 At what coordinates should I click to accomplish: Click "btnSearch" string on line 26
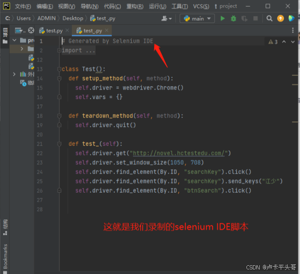click(203, 191)
